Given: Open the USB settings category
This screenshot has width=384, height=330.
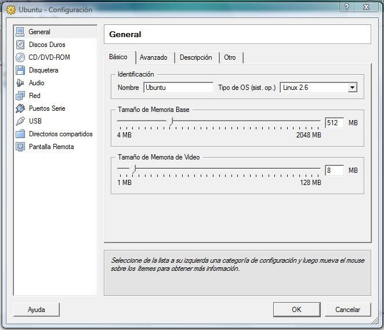Looking at the screenshot, I should [35, 121].
